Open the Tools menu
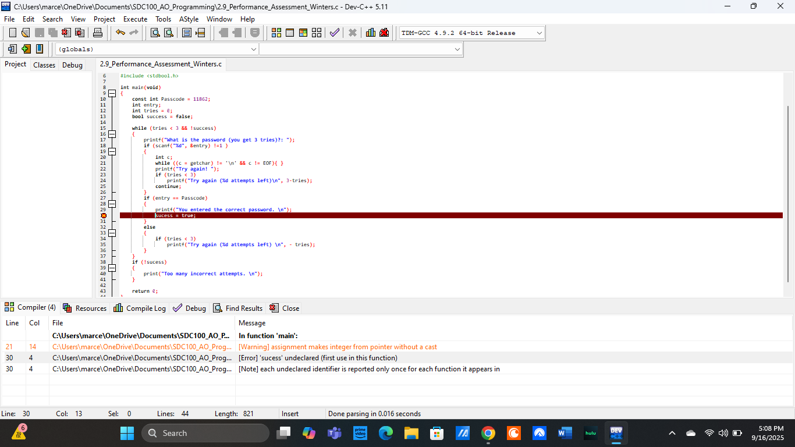 pos(163,19)
